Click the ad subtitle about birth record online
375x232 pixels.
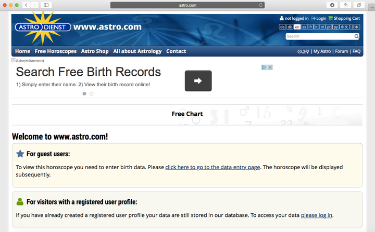[x=83, y=85]
